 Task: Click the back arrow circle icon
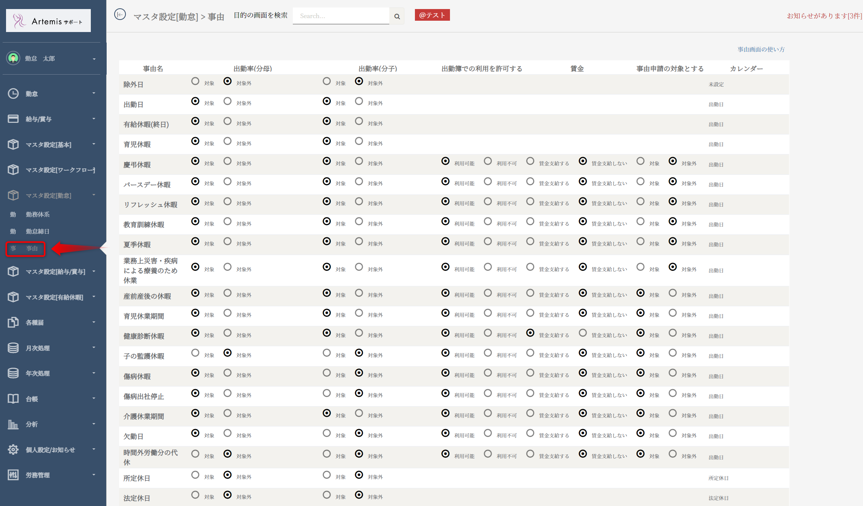120,15
